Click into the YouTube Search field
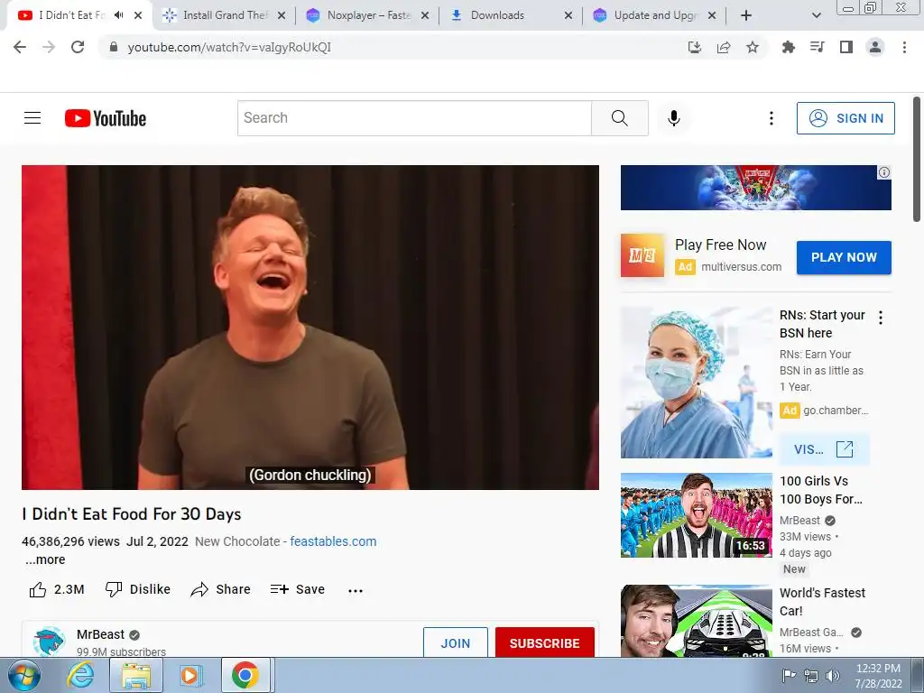Screen dimensions: 924x693 click(x=414, y=118)
